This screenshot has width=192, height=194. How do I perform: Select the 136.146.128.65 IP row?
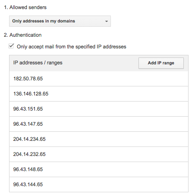(99, 94)
